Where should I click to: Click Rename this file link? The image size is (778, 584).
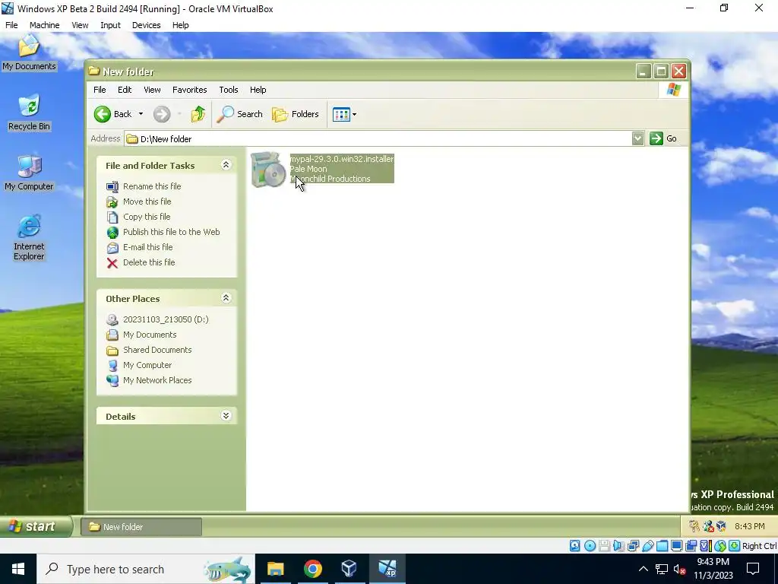[152, 186]
